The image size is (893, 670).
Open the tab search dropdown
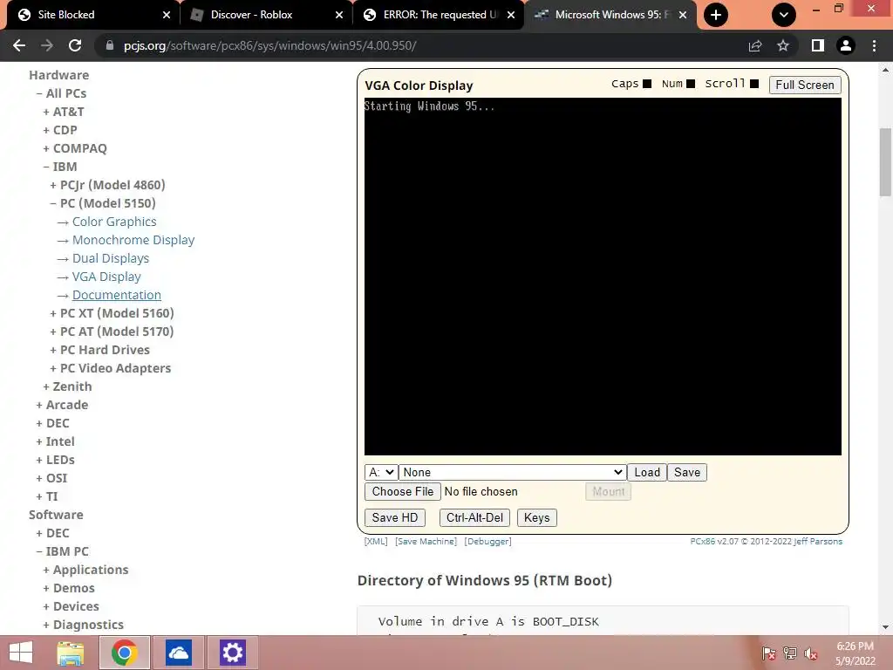(x=784, y=15)
